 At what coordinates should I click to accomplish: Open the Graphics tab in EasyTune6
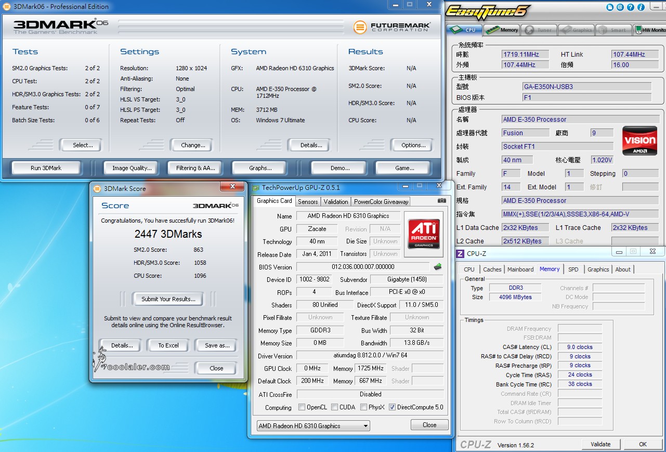pyautogui.click(x=577, y=30)
